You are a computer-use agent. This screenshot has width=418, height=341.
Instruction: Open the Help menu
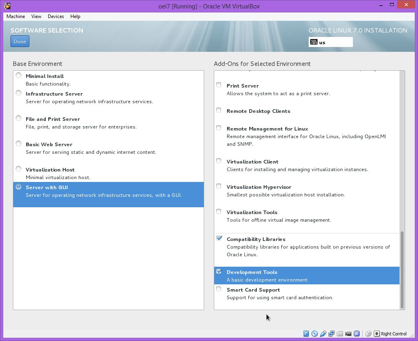pyautogui.click(x=75, y=16)
